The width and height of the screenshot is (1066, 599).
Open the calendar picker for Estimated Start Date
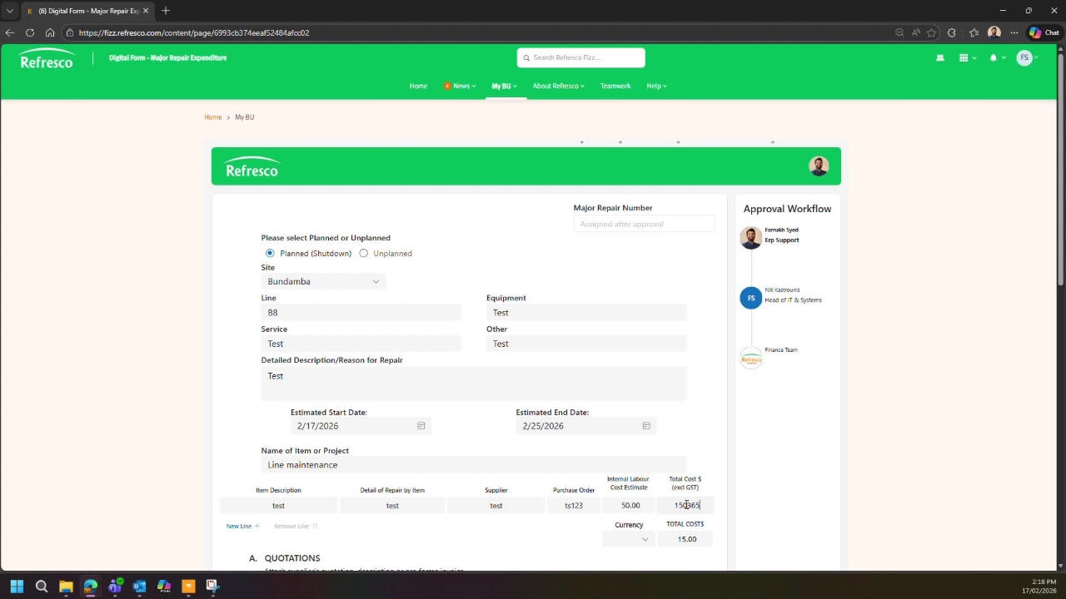(421, 426)
